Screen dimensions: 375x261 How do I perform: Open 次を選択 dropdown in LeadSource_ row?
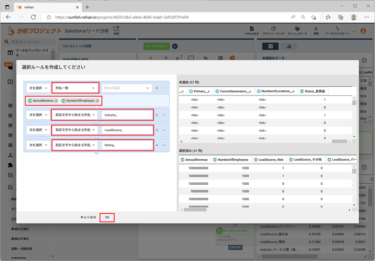38,130
